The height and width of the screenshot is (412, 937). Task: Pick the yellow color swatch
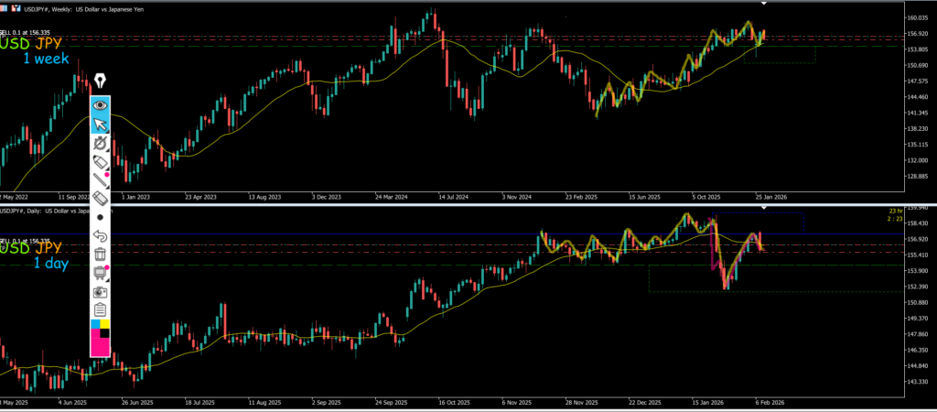click(106, 324)
